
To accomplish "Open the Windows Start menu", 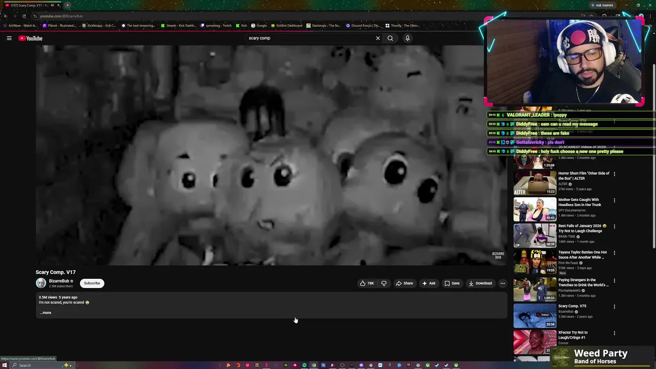I will tap(4, 365).
